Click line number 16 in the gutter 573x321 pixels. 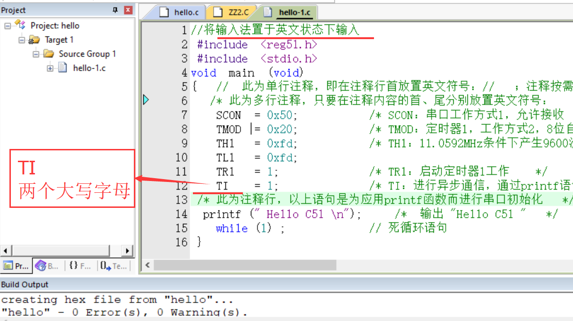click(181, 243)
